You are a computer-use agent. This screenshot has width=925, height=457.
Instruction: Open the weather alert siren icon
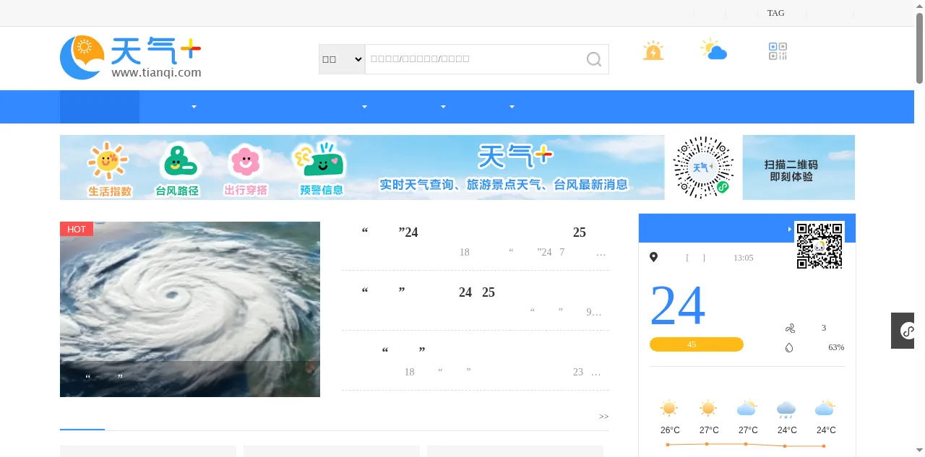point(653,51)
